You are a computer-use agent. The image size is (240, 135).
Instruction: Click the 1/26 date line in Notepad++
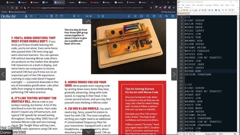[x=188, y=84]
